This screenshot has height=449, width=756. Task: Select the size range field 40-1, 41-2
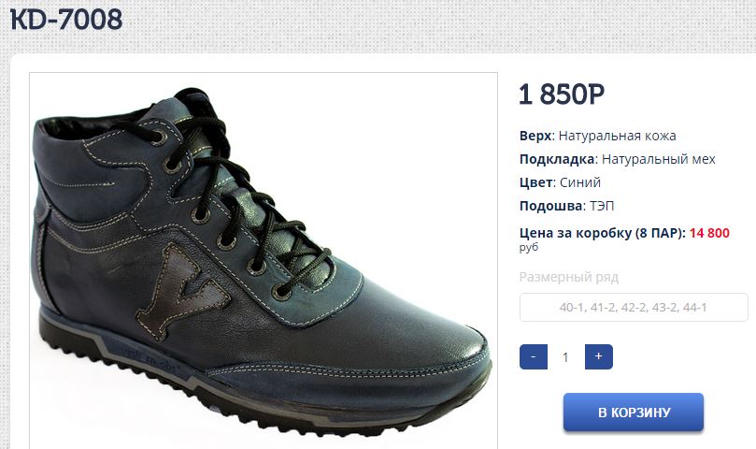click(x=634, y=307)
